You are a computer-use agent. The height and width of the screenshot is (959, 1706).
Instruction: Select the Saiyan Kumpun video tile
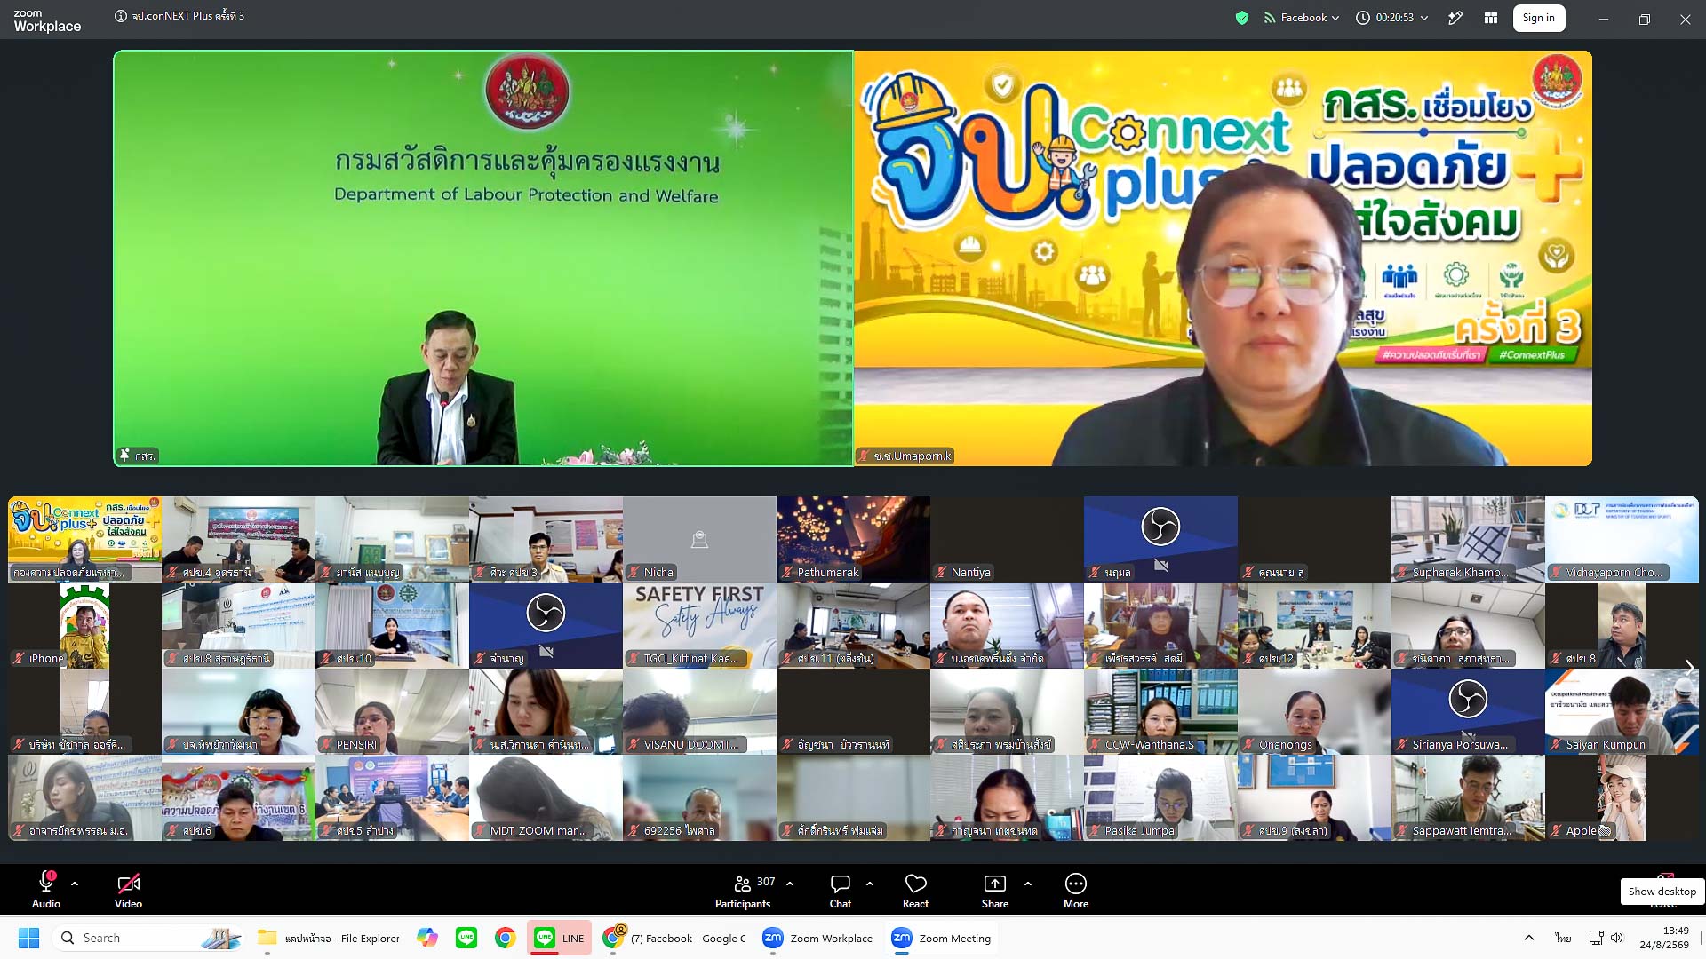(1622, 711)
